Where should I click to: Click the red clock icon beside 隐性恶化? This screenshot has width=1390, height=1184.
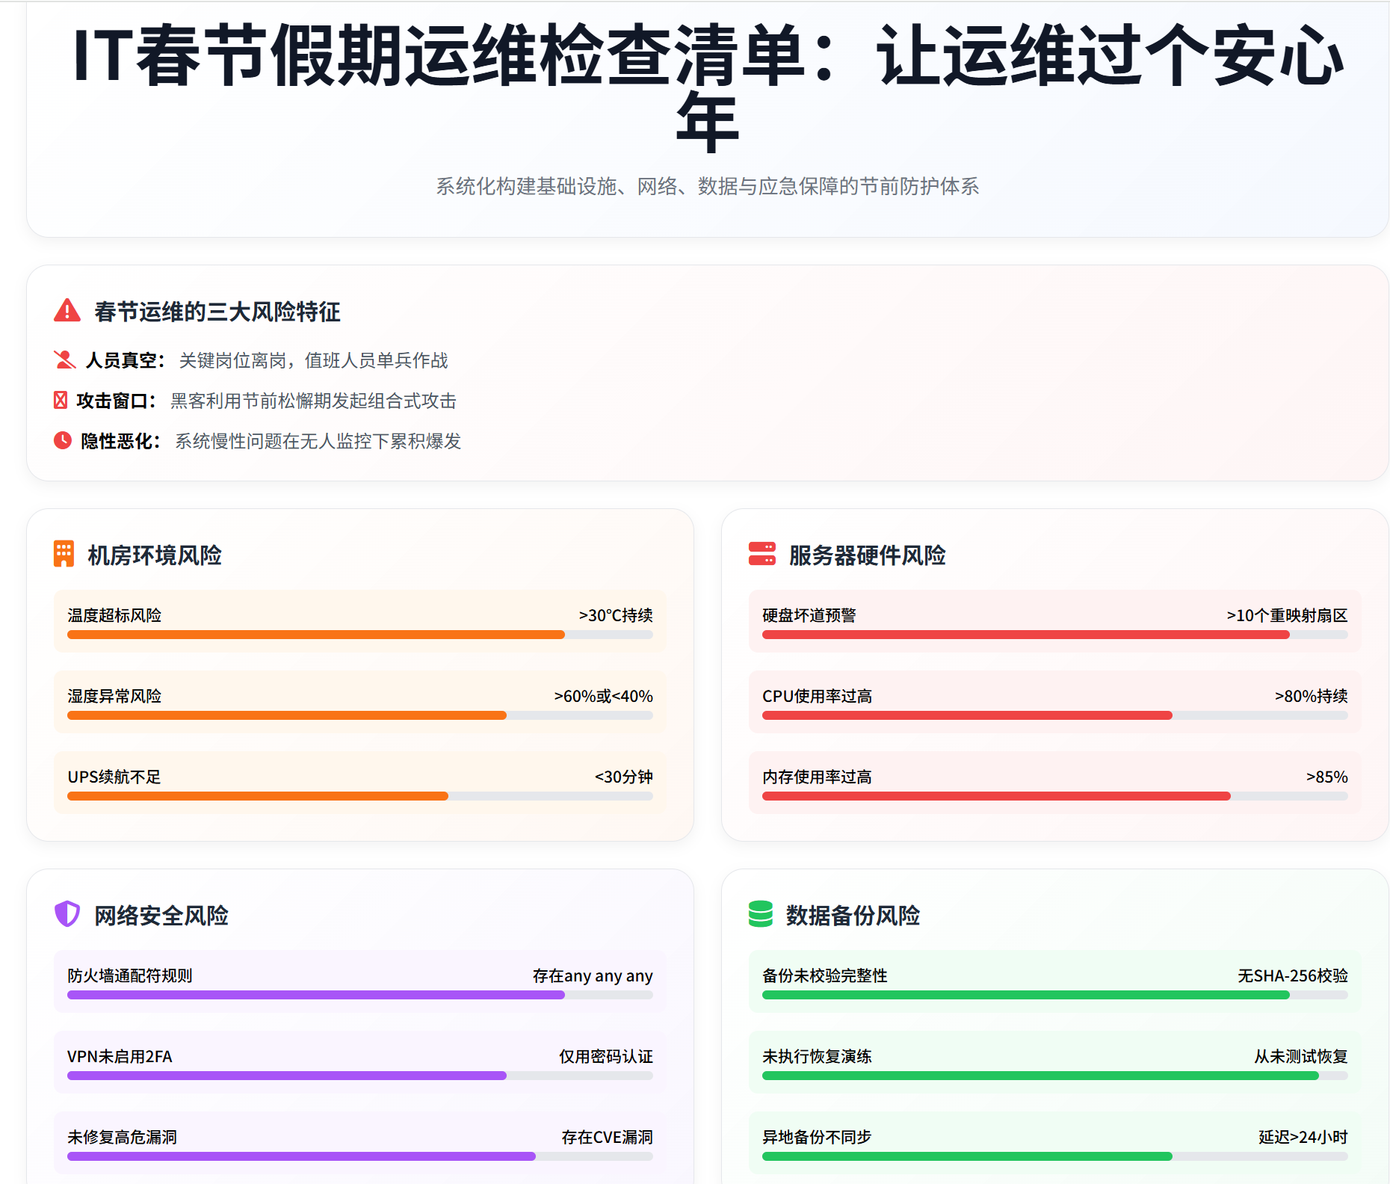coord(63,441)
